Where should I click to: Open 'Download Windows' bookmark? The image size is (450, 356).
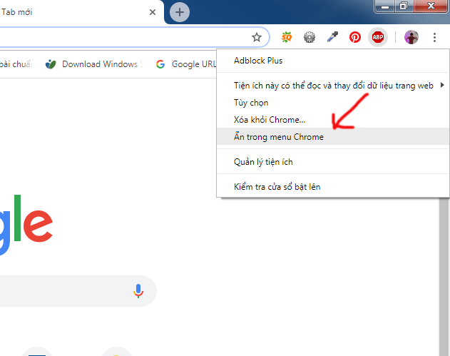coord(94,64)
